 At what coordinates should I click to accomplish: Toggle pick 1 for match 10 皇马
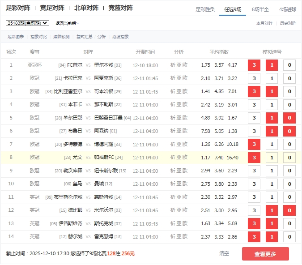point(272,184)
